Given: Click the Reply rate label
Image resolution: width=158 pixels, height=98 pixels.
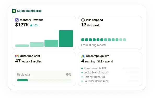Looking at the screenshot, I should (x=24, y=74).
